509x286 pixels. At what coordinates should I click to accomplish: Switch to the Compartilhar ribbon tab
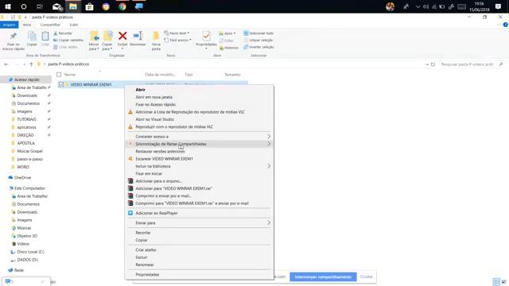point(50,25)
